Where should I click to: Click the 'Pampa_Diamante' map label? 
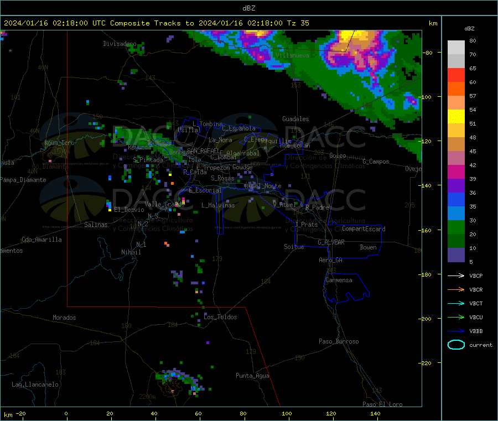tap(23, 180)
